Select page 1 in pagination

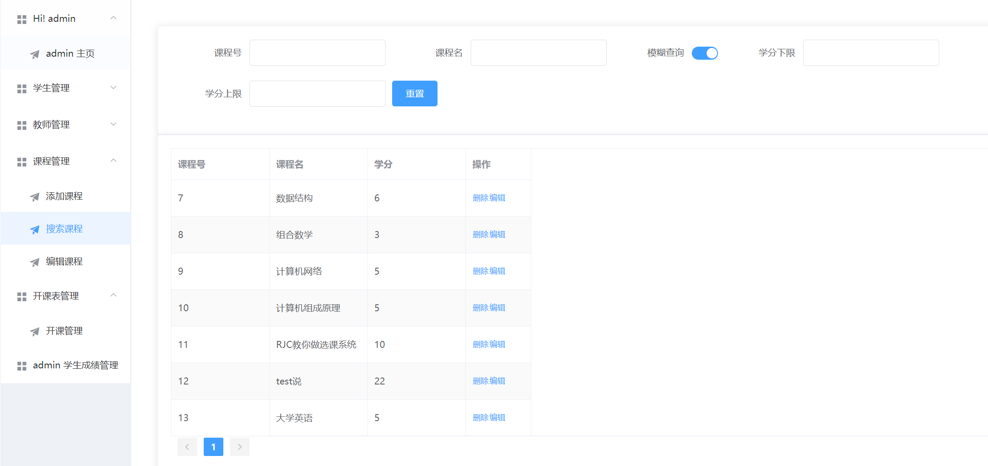pos(213,446)
